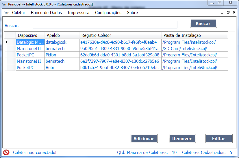Sort by Registro Coletor column header
This screenshot has height=158, width=239.
pos(120,35)
